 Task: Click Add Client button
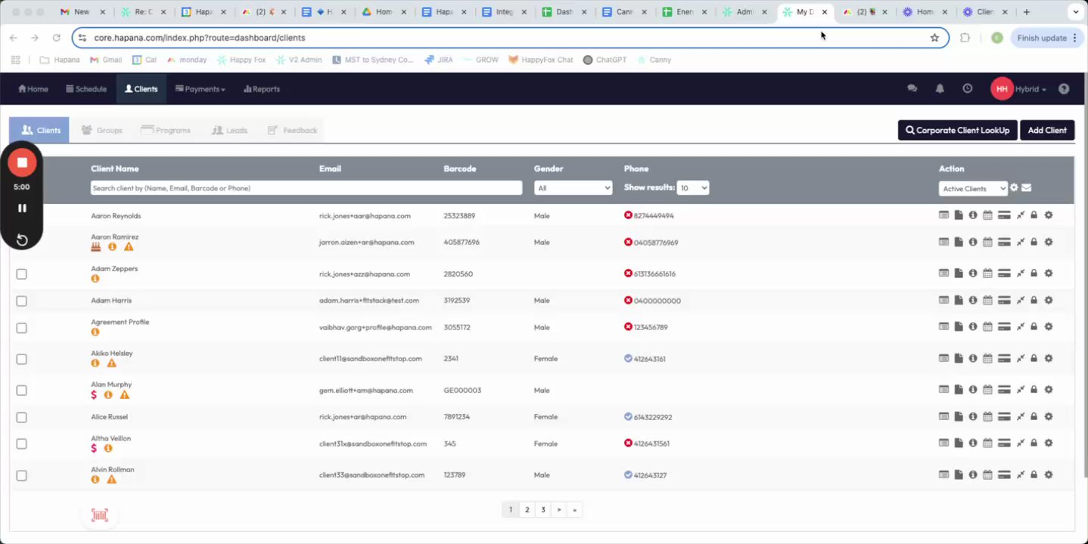(1047, 130)
